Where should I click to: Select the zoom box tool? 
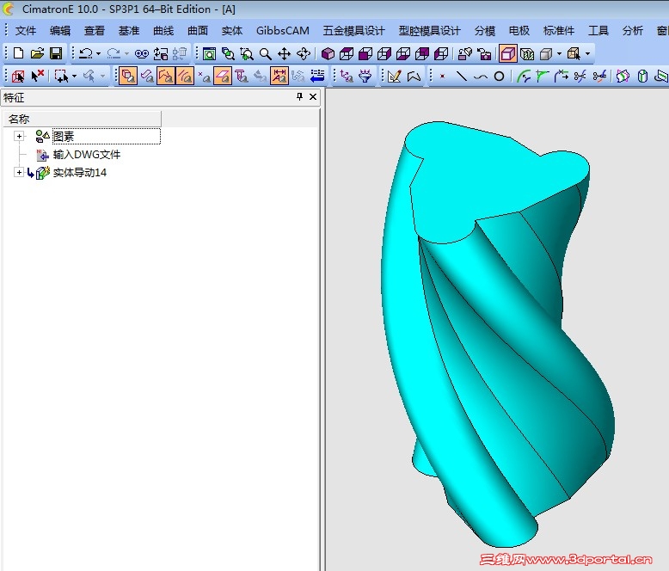pyautogui.click(x=247, y=54)
